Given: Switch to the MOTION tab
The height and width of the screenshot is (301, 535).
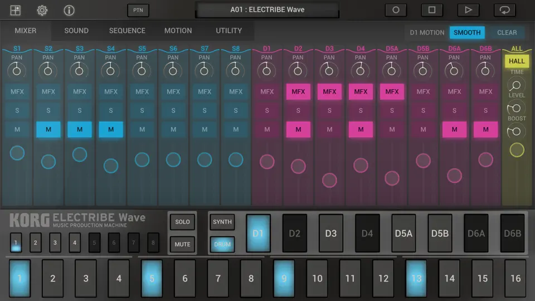Looking at the screenshot, I should coord(178,31).
